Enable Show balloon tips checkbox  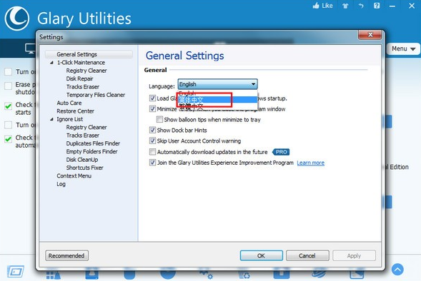[x=159, y=119]
